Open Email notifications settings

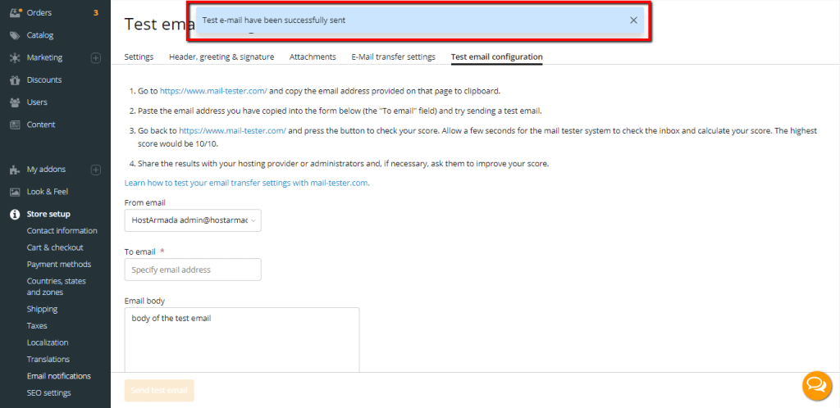tap(59, 376)
